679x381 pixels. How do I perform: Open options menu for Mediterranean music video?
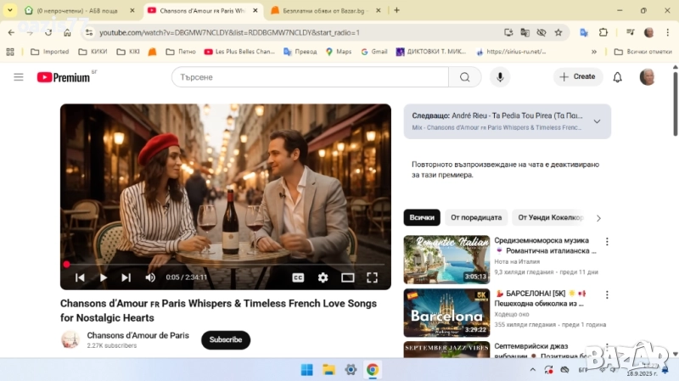click(x=607, y=242)
